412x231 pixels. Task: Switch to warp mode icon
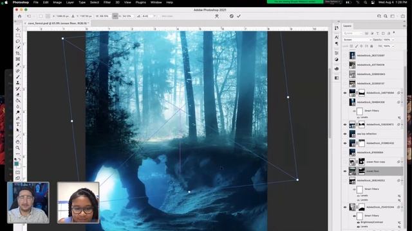pyautogui.click(x=217, y=16)
